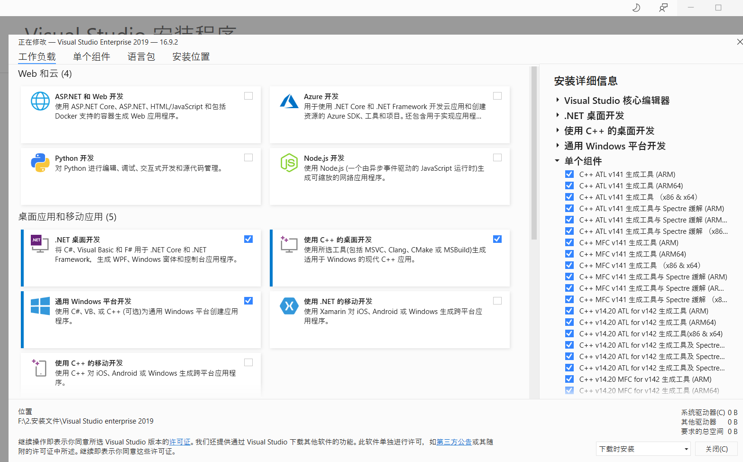Click the workloads list scrollbar
The width and height of the screenshot is (743, 462).
click(534, 153)
